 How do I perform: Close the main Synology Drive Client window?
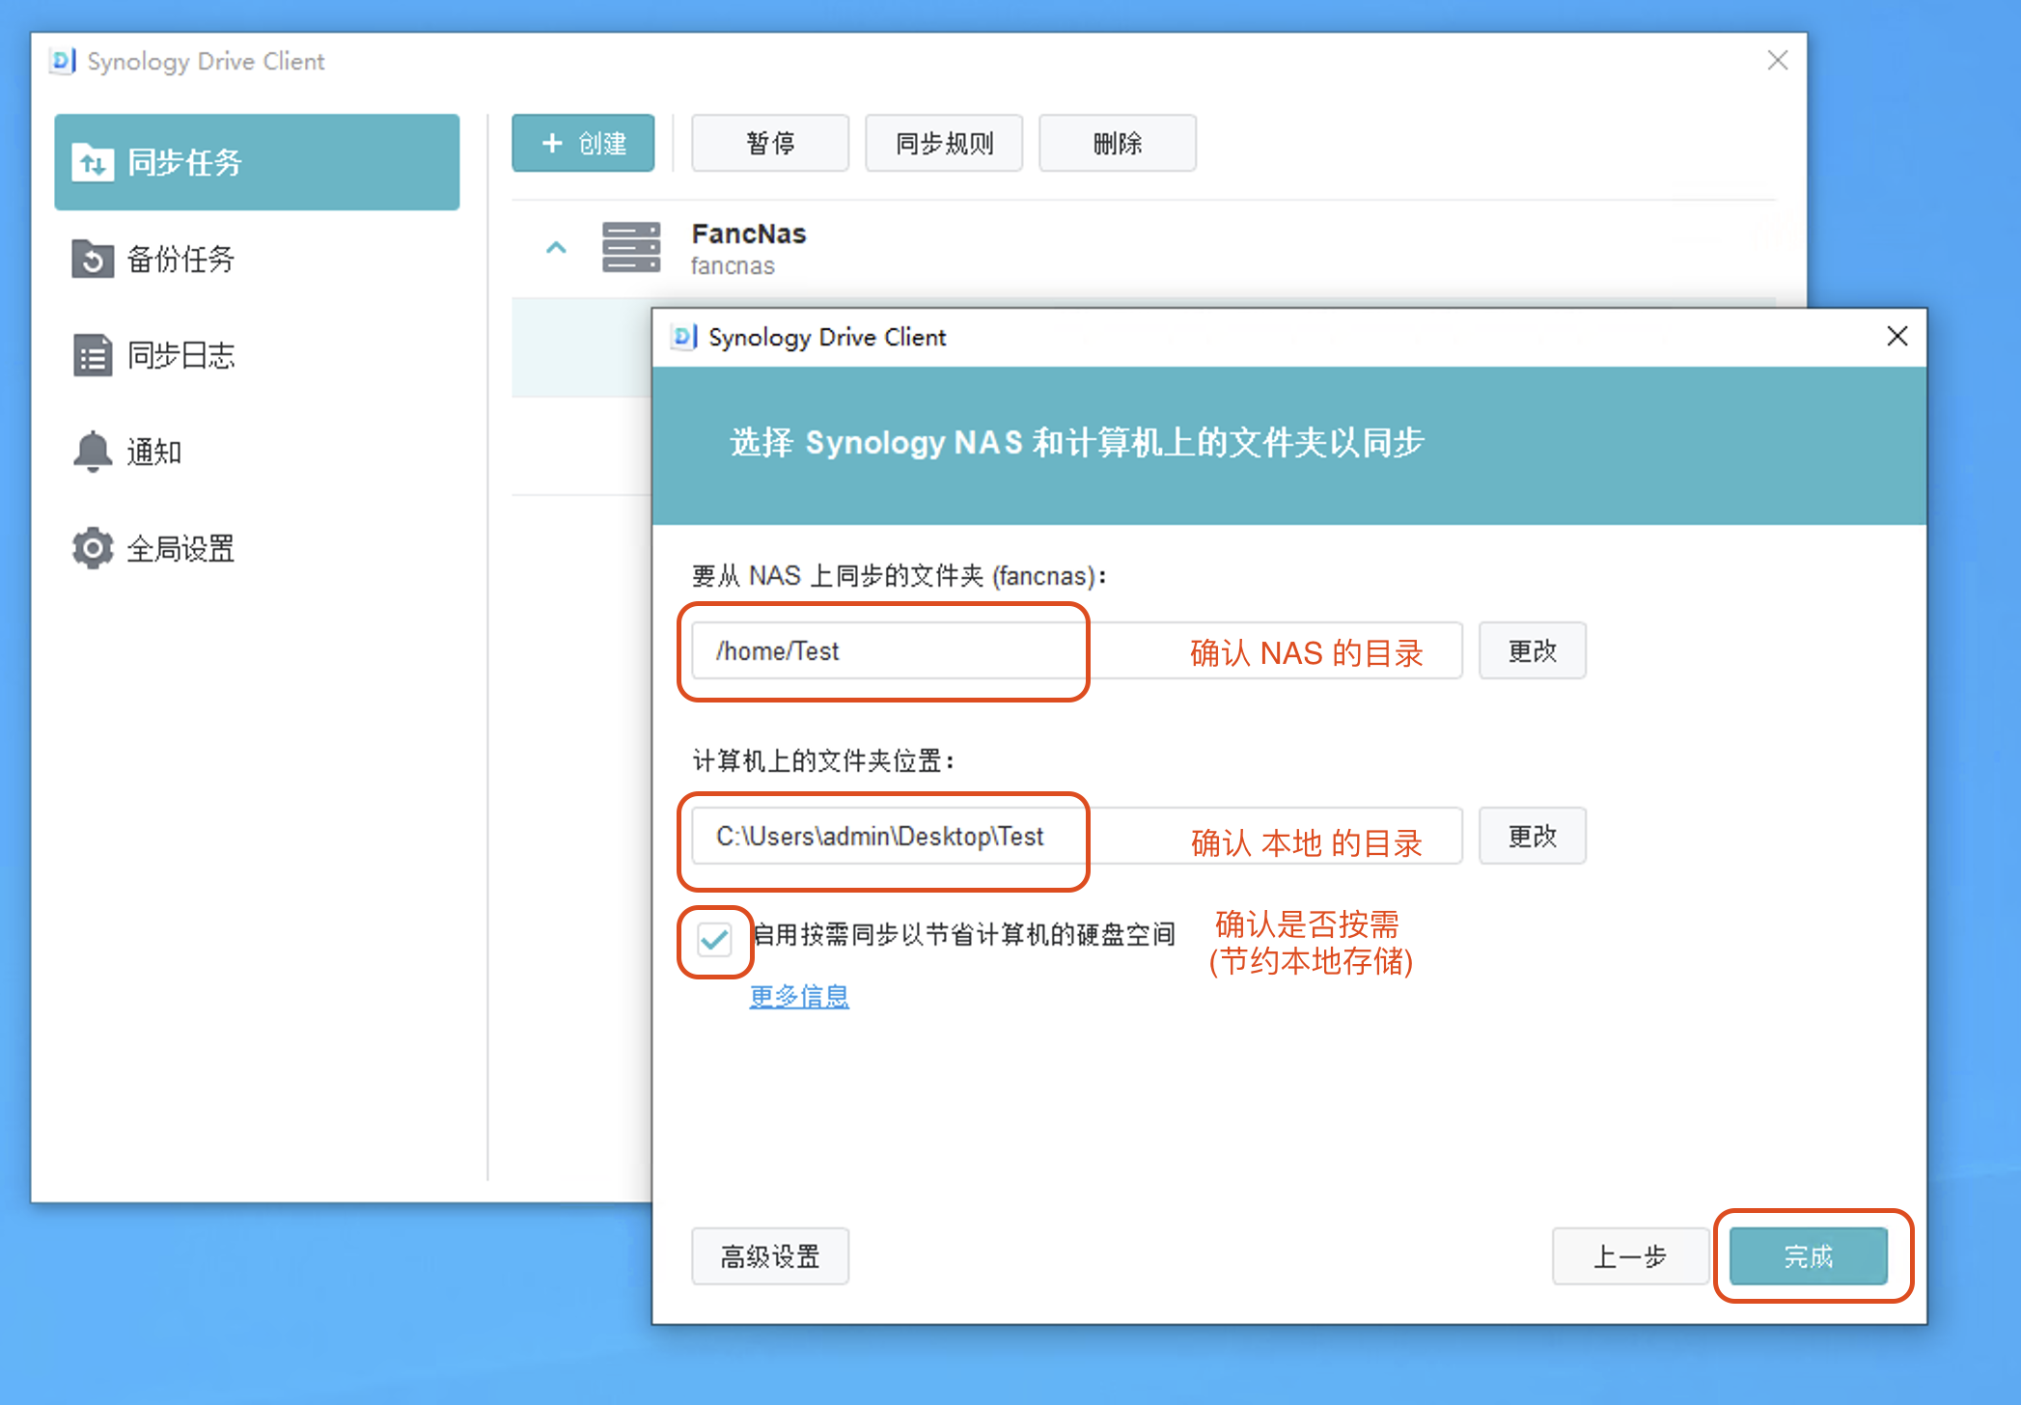1778,61
